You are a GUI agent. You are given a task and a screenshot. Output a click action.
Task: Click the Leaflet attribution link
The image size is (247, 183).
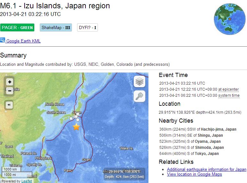(x=27, y=181)
